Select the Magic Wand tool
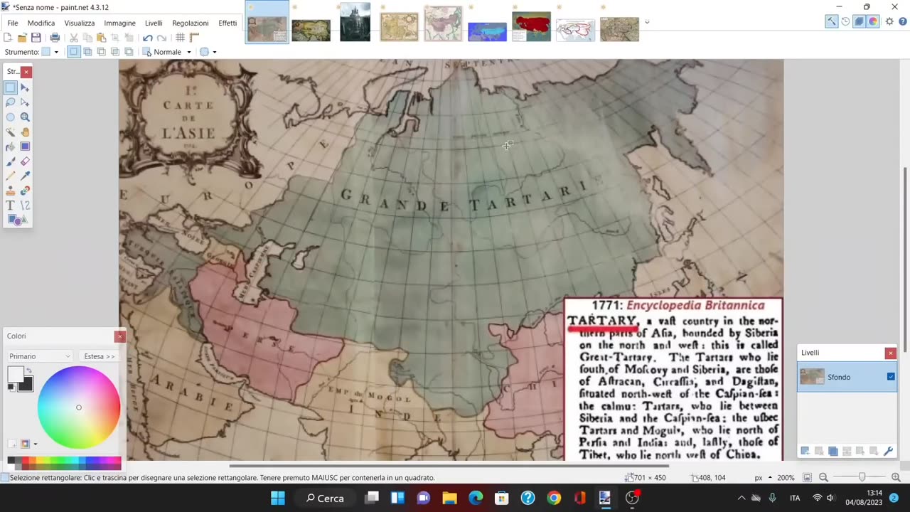The image size is (910, 512). (11, 132)
